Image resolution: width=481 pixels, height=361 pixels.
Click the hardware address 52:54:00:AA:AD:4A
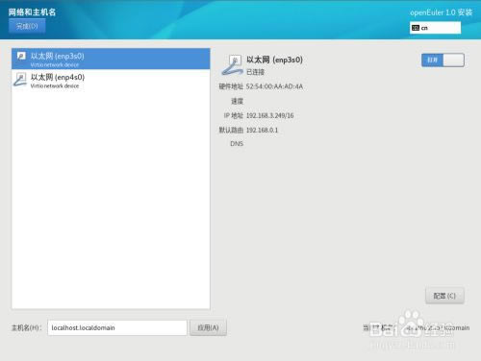[274, 86]
